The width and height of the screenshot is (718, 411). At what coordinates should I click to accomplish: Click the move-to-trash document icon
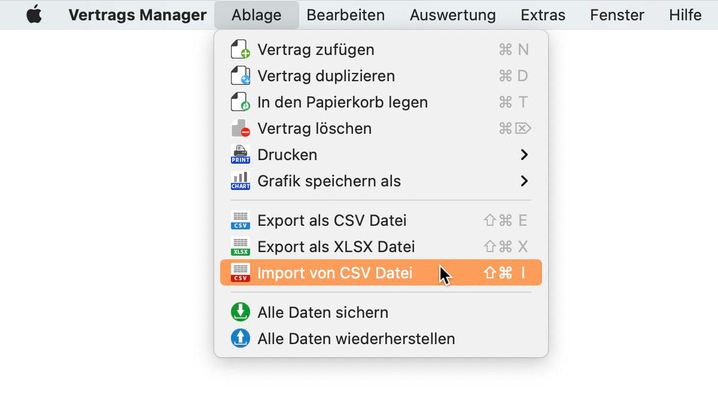240,102
